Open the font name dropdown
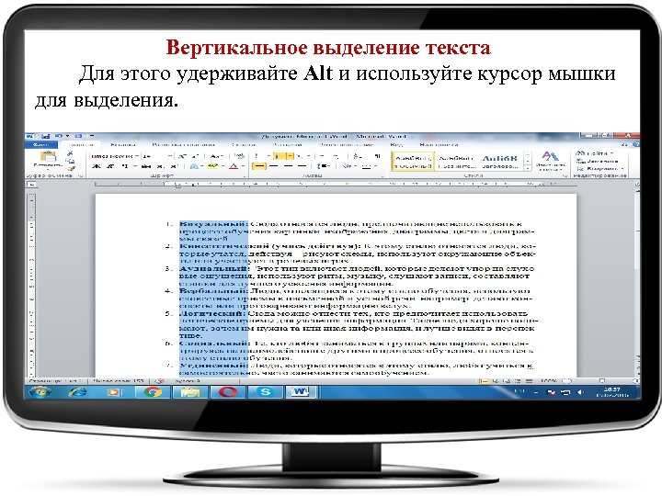The image size is (662, 496). point(136,156)
